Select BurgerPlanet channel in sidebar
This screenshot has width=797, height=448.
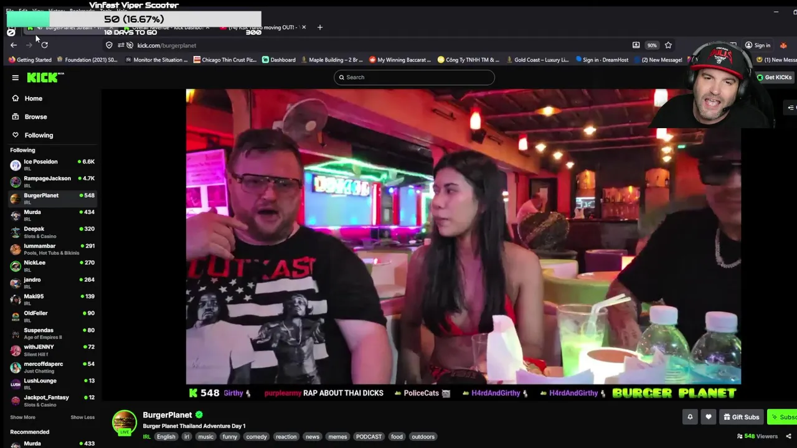pos(52,198)
